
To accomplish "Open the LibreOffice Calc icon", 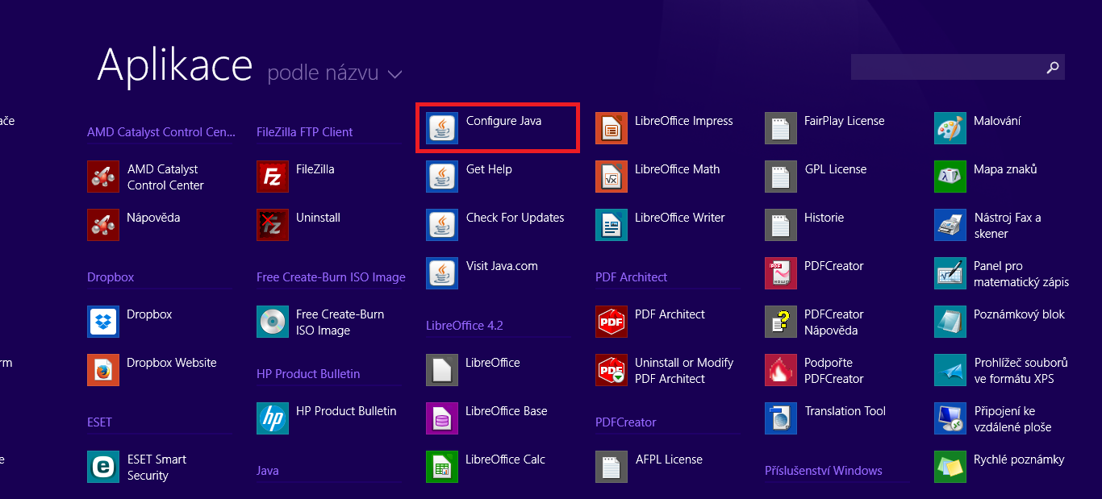I will (442, 467).
